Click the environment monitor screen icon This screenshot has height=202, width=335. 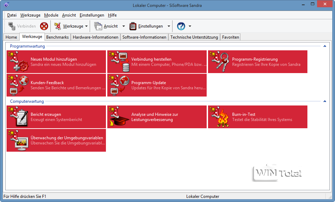pos(18,140)
